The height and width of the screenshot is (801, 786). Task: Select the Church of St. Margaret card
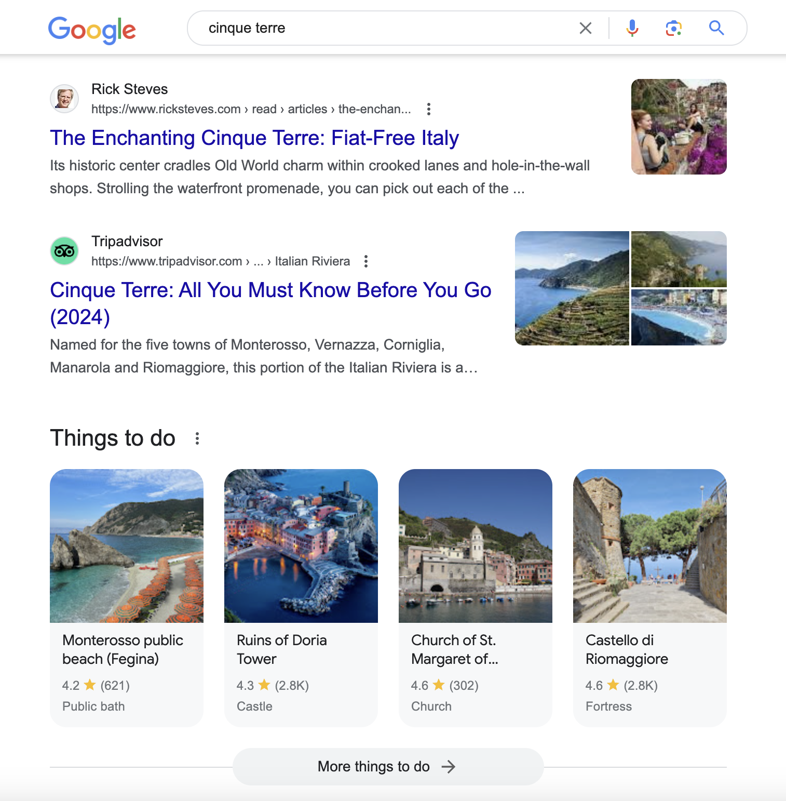point(475,597)
